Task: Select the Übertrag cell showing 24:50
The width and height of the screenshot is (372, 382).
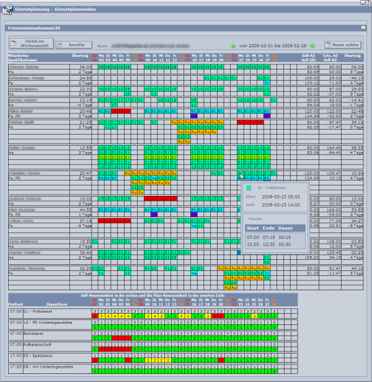Action: pyautogui.click(x=81, y=78)
